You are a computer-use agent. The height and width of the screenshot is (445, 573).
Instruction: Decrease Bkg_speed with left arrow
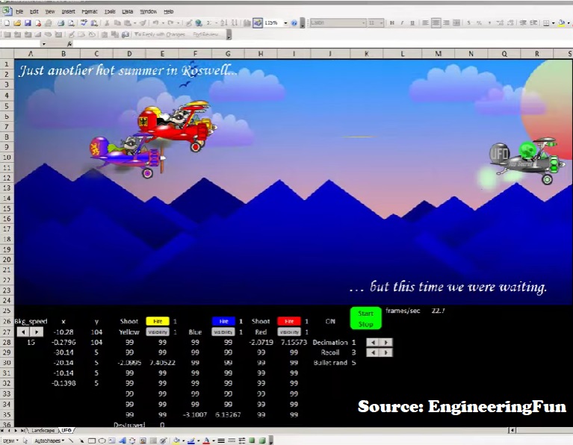coord(23,332)
